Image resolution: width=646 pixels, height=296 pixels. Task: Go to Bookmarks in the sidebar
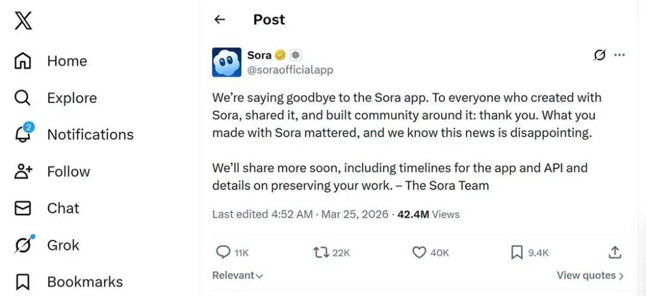tap(84, 282)
